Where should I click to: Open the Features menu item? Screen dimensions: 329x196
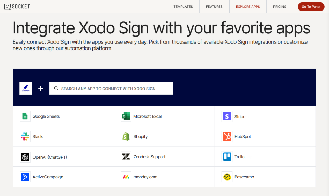(214, 7)
